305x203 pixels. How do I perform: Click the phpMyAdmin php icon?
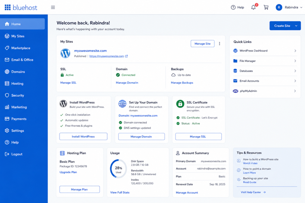[x=235, y=91]
